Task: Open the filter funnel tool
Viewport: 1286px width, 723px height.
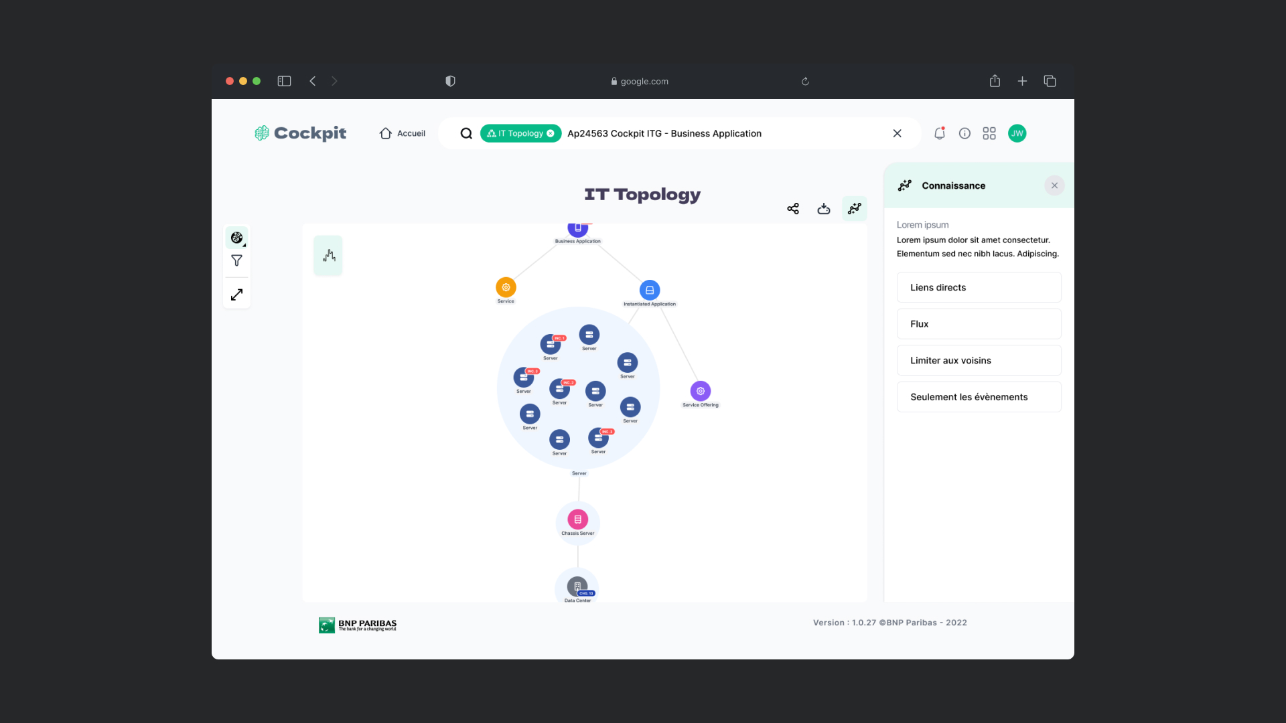Action: coord(236,260)
